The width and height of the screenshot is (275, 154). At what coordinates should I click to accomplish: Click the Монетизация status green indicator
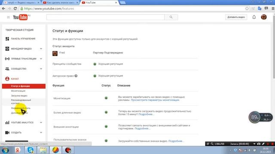pyautogui.click(x=106, y=98)
